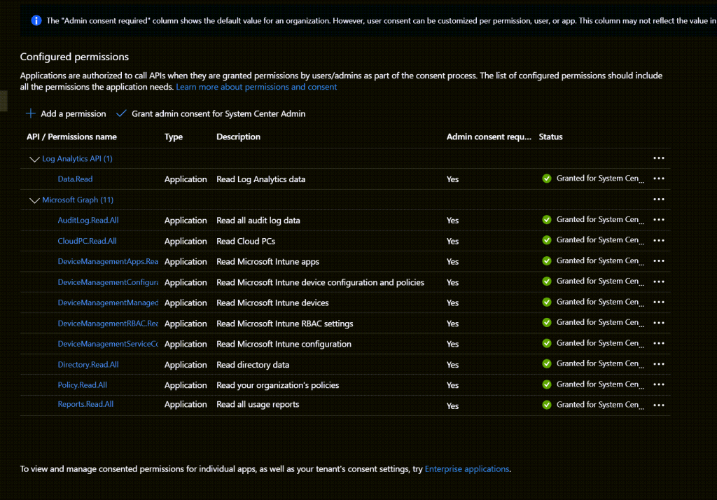Click the Admin consent required column header

[x=489, y=137]
